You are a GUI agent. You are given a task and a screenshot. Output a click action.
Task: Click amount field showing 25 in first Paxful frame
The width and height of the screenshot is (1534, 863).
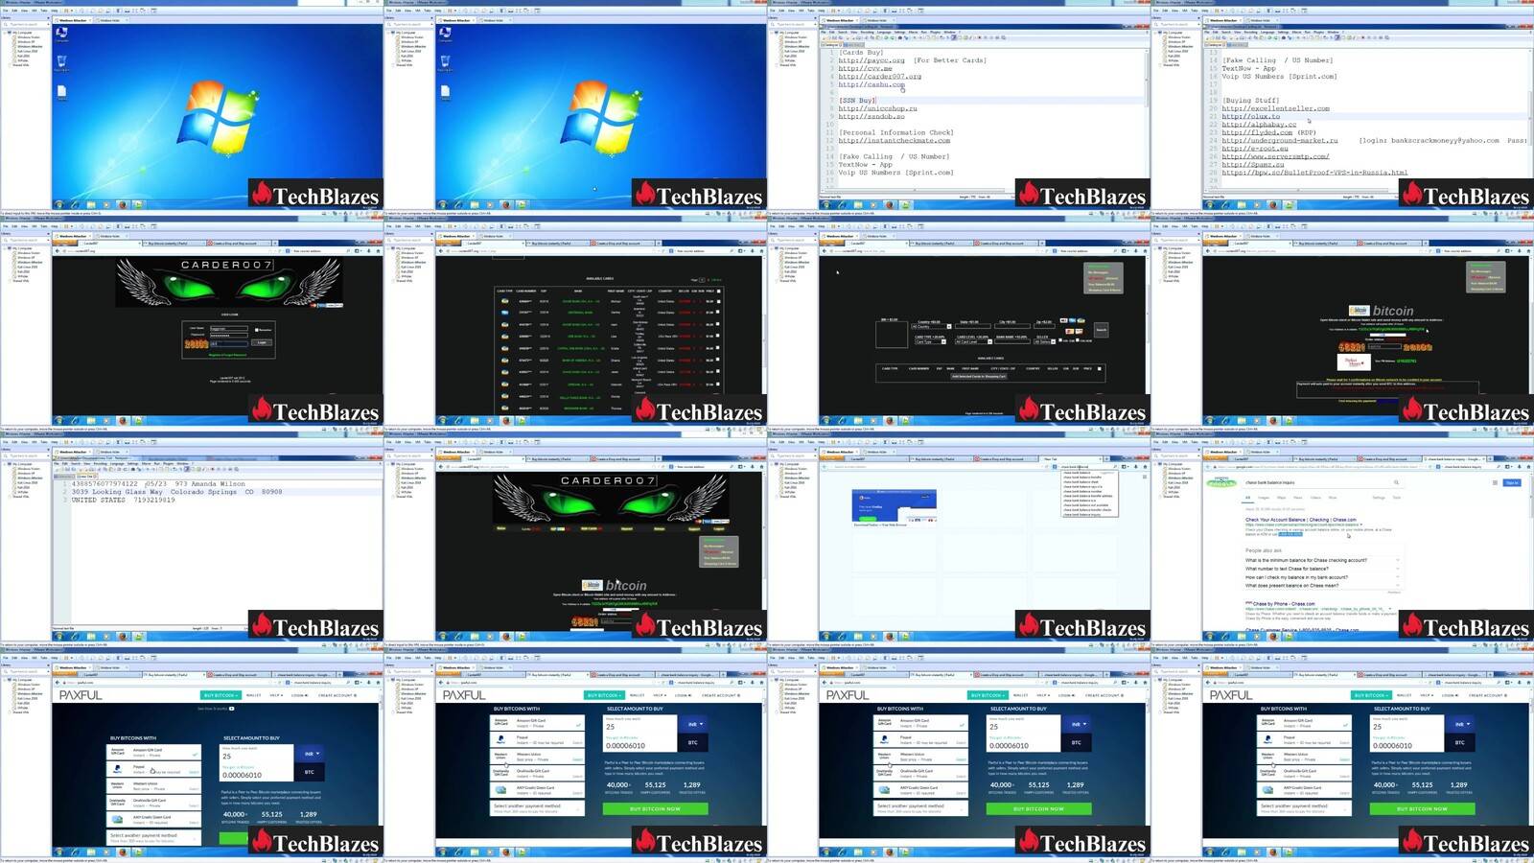click(256, 756)
